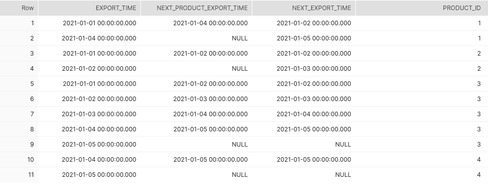The height and width of the screenshot is (188, 488).
Task: Click row 8's NEXT_PRODUCT_EXPORT_TIME cell
Action: 197,129
